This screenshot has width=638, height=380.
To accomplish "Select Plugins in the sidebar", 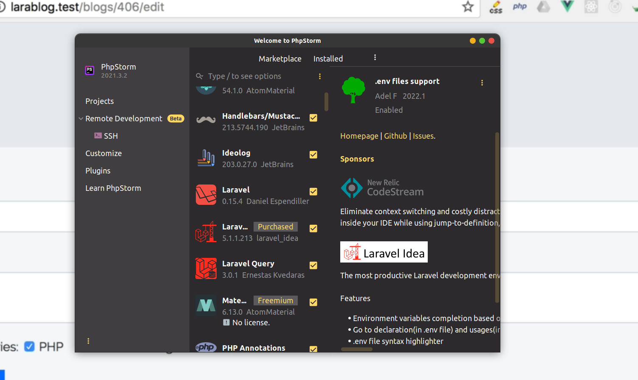I will point(98,171).
